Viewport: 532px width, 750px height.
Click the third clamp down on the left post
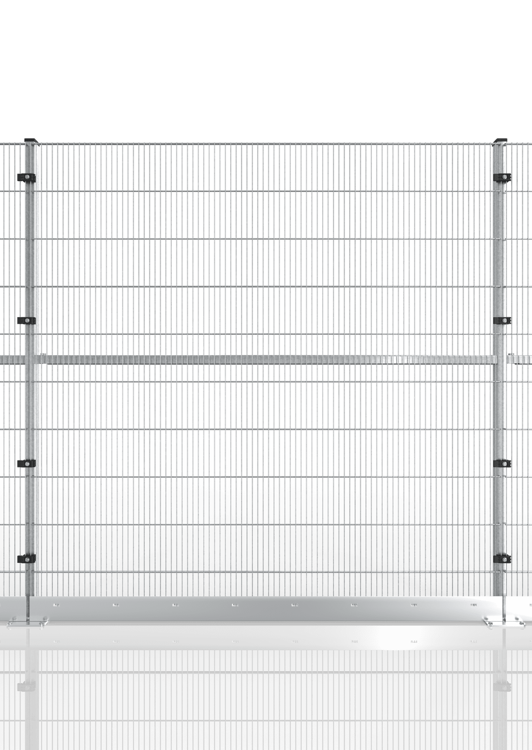(26, 463)
